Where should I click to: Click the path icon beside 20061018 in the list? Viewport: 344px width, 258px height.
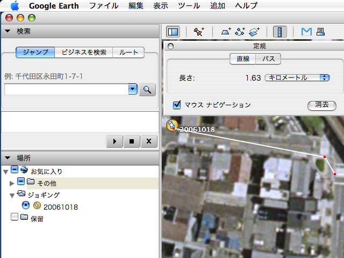(x=37, y=205)
